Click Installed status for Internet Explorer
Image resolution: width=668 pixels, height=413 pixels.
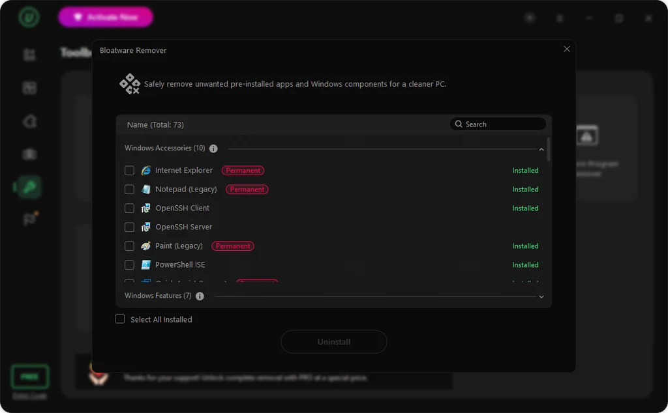[x=525, y=171]
